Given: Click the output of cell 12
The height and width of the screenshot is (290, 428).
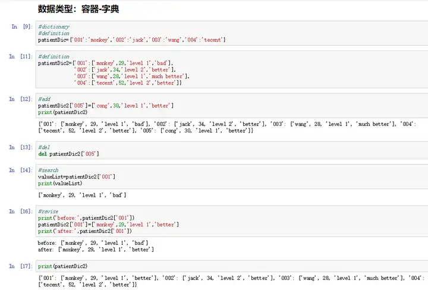Looking at the screenshot, I should tap(227, 127).
